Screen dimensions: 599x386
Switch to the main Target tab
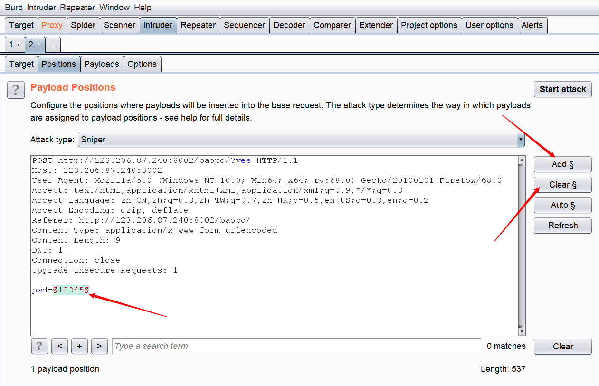coord(21,25)
